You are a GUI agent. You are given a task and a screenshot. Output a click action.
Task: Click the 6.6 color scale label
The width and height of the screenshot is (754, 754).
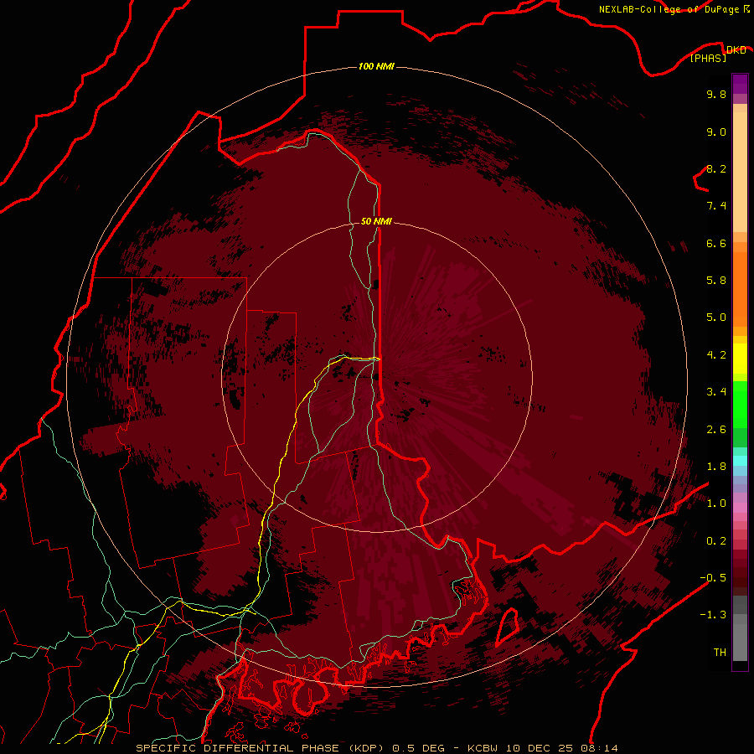click(716, 243)
